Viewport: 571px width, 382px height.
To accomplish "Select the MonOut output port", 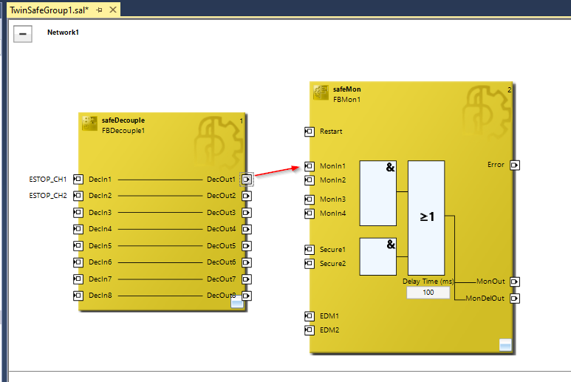I will click(x=515, y=282).
